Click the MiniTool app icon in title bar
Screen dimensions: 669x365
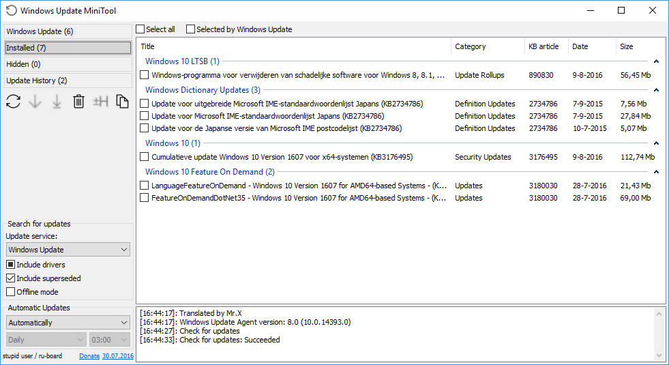point(11,11)
